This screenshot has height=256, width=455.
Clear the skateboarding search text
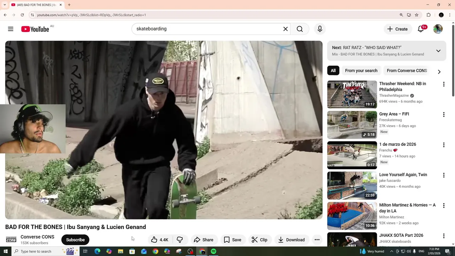pos(285,29)
